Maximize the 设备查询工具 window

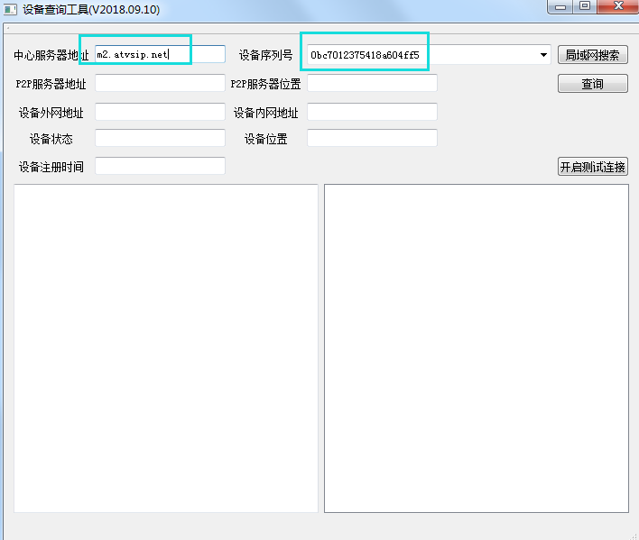pyautogui.click(x=585, y=6)
